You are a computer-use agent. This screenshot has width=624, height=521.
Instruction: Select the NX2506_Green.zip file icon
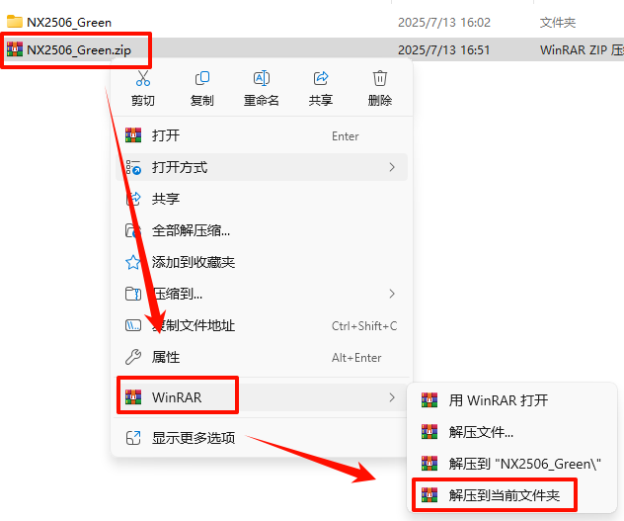tap(15, 49)
